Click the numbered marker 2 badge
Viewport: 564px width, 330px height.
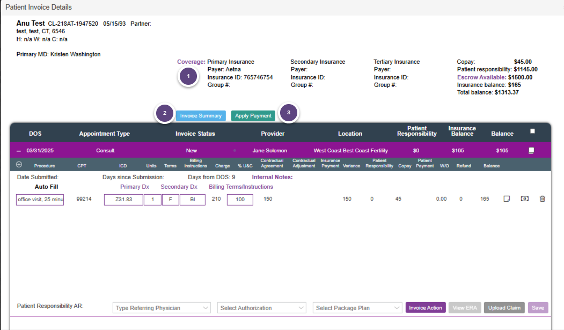coord(165,114)
